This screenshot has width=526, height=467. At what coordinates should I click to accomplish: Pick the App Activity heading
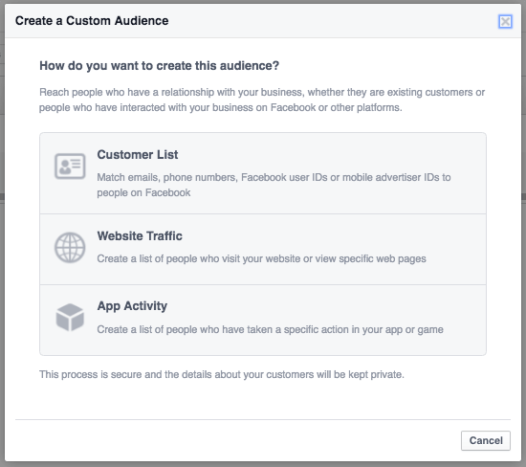tap(132, 306)
